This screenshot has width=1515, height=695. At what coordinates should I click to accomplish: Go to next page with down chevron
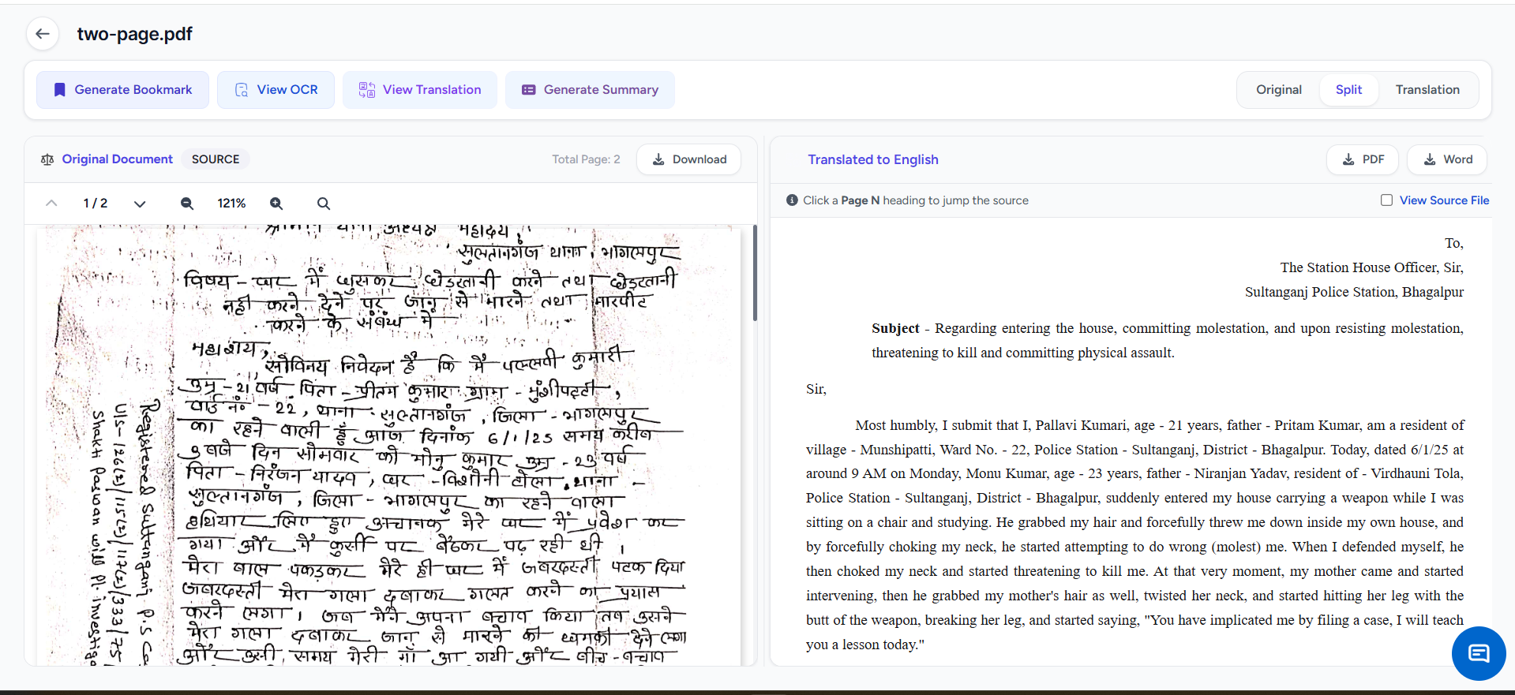[140, 204]
